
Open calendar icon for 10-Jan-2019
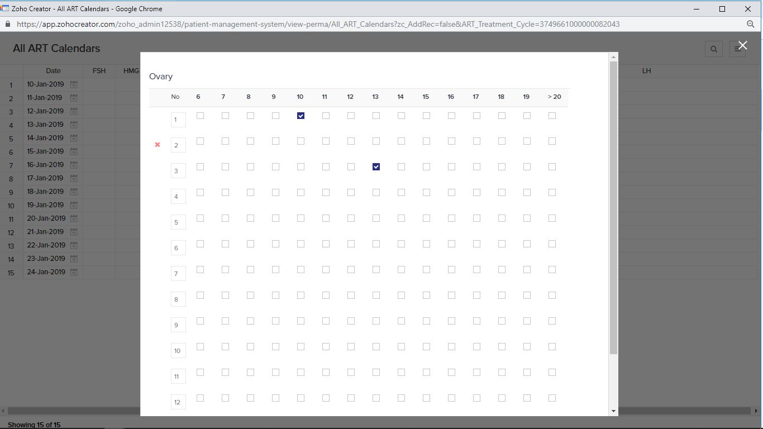(74, 84)
